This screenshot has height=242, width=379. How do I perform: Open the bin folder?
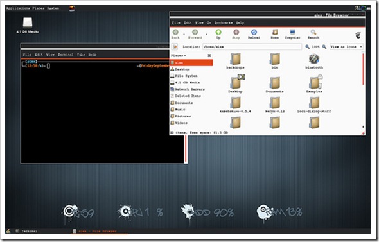point(274,61)
